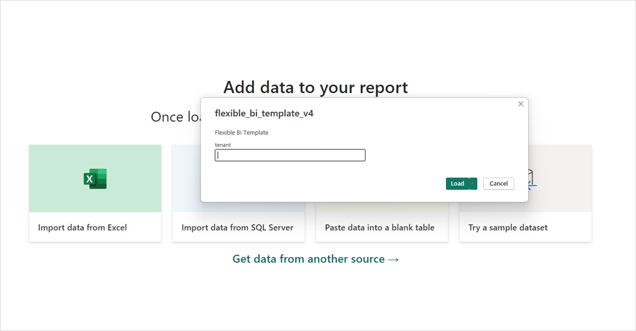The width and height of the screenshot is (636, 331).
Task: Click the Flexible BI Template description text
Action: coord(242,133)
